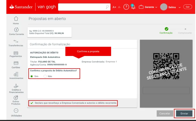Select the Sim radio option

[x=32, y=76]
